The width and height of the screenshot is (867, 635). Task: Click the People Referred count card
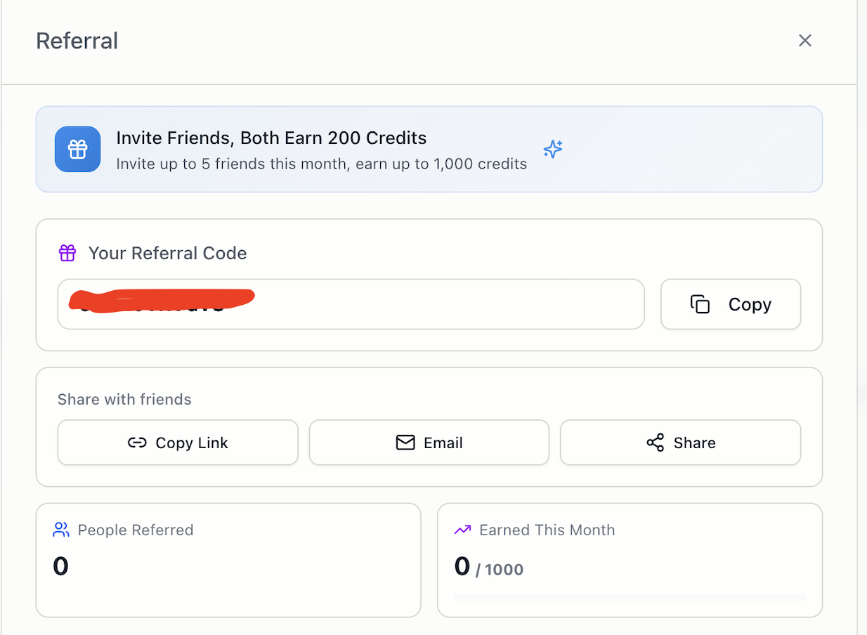(x=228, y=560)
